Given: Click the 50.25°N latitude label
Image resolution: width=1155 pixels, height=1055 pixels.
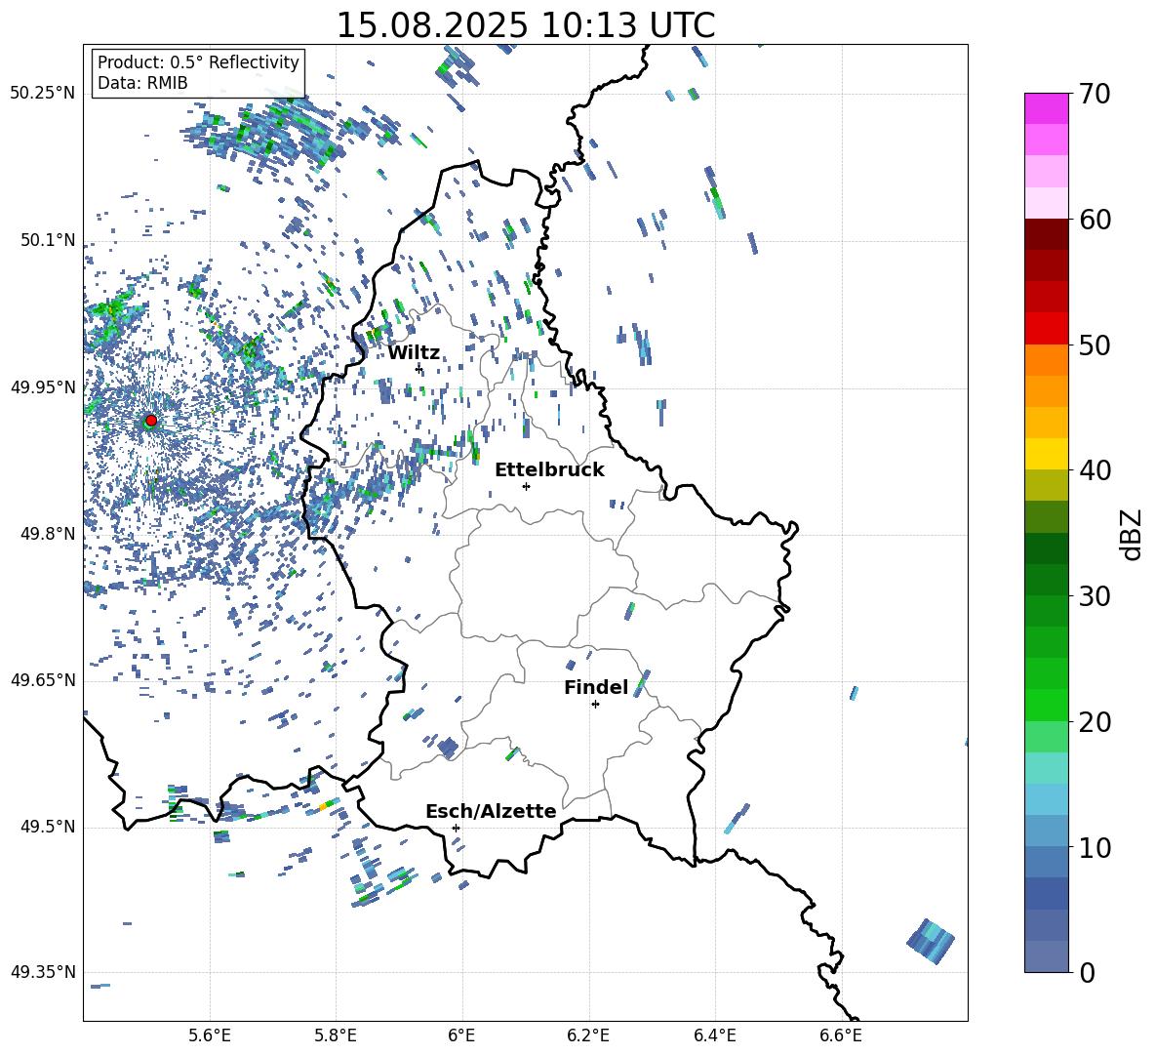Looking at the screenshot, I should click(x=43, y=94).
